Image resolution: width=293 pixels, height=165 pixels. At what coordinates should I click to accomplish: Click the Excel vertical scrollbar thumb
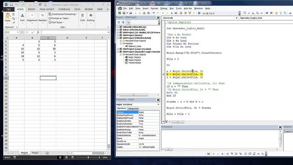[109, 146]
